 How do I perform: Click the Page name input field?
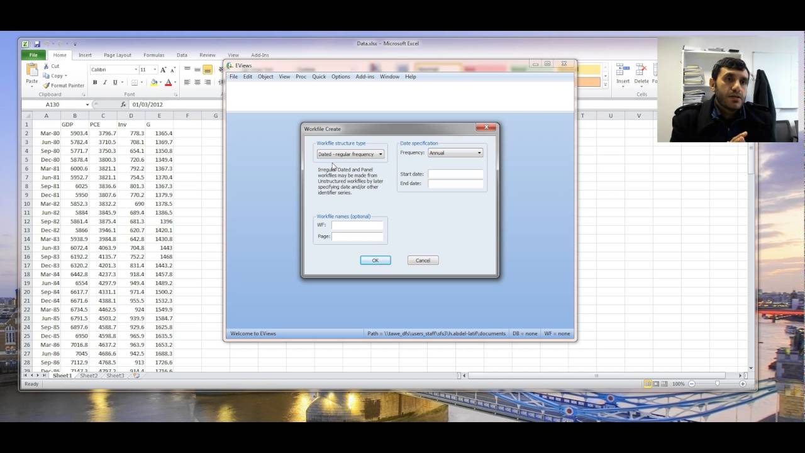(357, 237)
